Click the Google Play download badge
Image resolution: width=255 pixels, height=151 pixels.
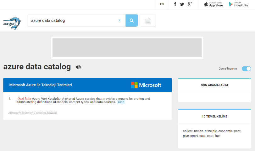point(238,4)
